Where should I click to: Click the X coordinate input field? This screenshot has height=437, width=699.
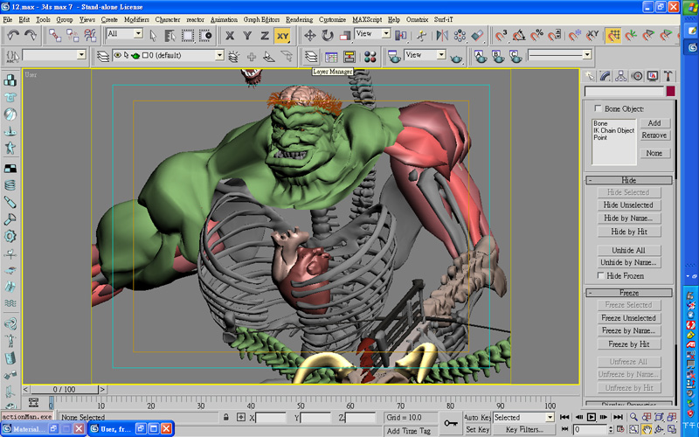coord(271,418)
